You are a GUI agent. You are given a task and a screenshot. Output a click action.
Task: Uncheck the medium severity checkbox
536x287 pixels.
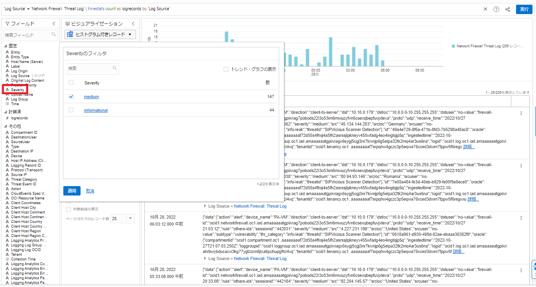pos(71,97)
